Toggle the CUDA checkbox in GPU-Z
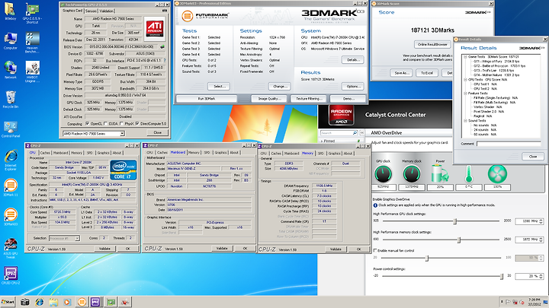Screen dimensions: 549x308 pos(106,124)
